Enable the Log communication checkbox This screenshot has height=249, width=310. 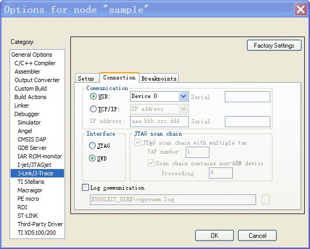[x=85, y=187]
